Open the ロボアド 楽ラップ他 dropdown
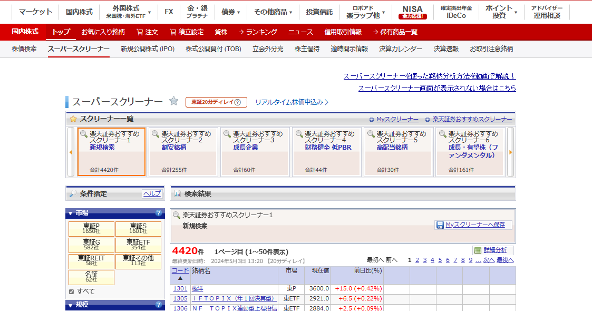This screenshot has width=592, height=311. (365, 12)
